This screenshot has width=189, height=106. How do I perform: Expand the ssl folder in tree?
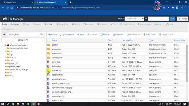[x=6, y=72]
